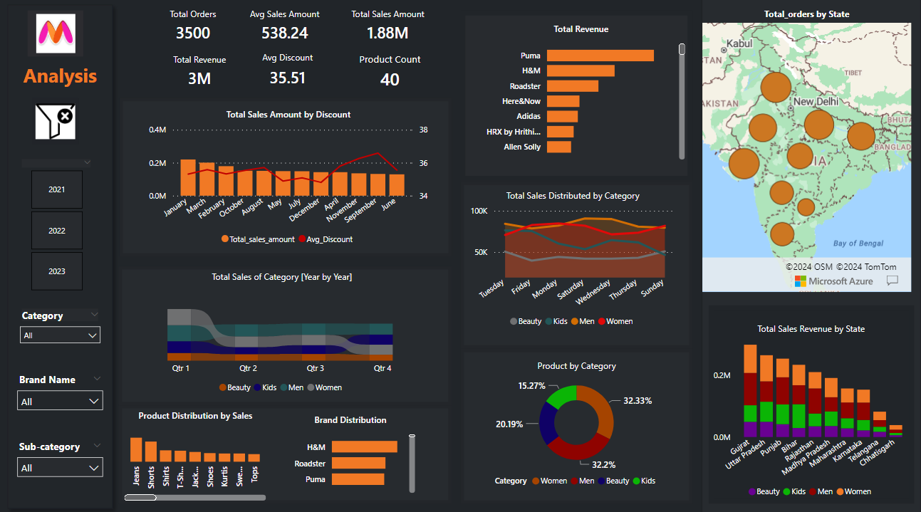This screenshot has width=921, height=512.
Task: Click the OSM copyright link on map
Action: (x=809, y=267)
